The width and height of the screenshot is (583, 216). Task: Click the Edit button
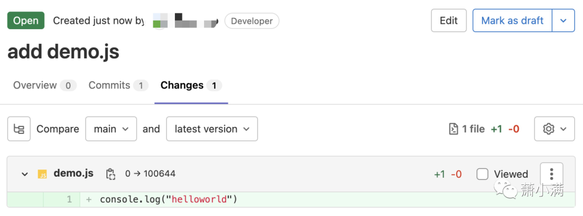(x=449, y=21)
